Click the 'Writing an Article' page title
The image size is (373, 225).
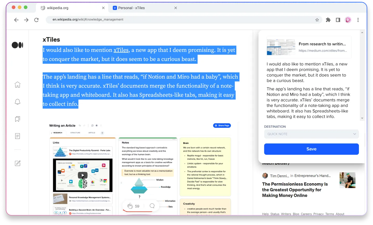(x=62, y=126)
